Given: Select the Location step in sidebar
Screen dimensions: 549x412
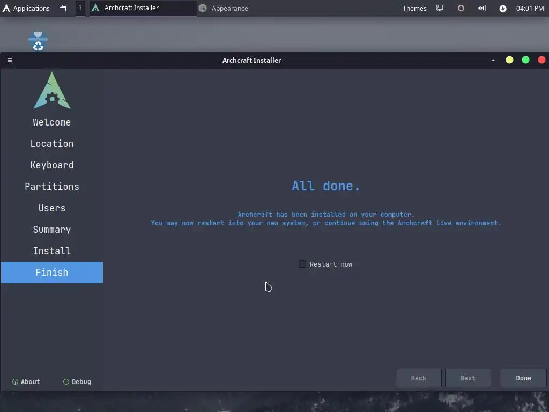Looking at the screenshot, I should [x=52, y=144].
